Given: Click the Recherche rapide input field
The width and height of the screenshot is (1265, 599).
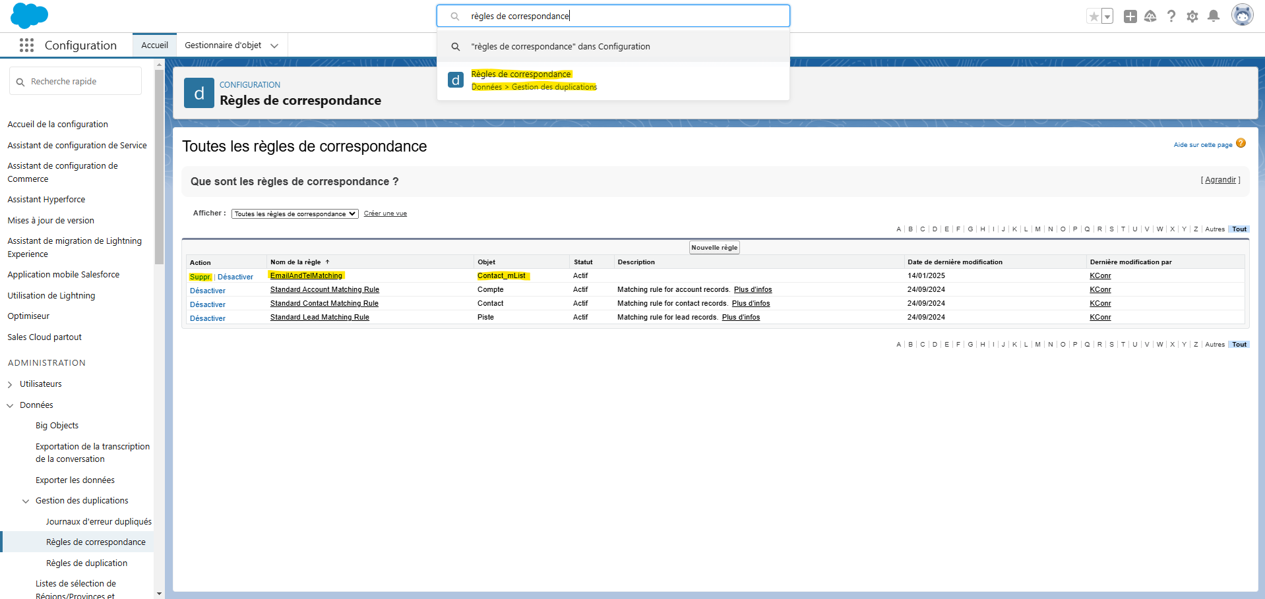Looking at the screenshot, I should point(75,81).
